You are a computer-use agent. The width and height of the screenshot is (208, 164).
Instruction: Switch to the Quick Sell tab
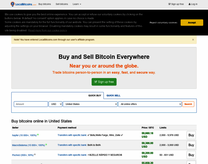[113, 95]
